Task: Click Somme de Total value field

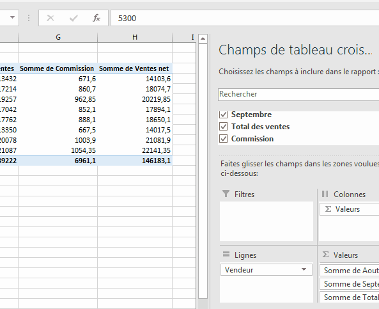Action: (350, 297)
